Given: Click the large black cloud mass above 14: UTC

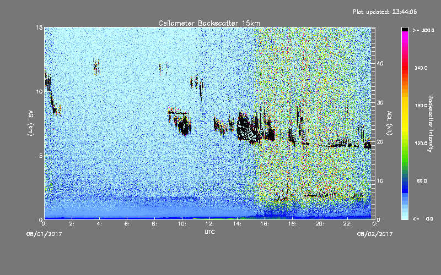Looking at the screenshot, I should [248, 128].
